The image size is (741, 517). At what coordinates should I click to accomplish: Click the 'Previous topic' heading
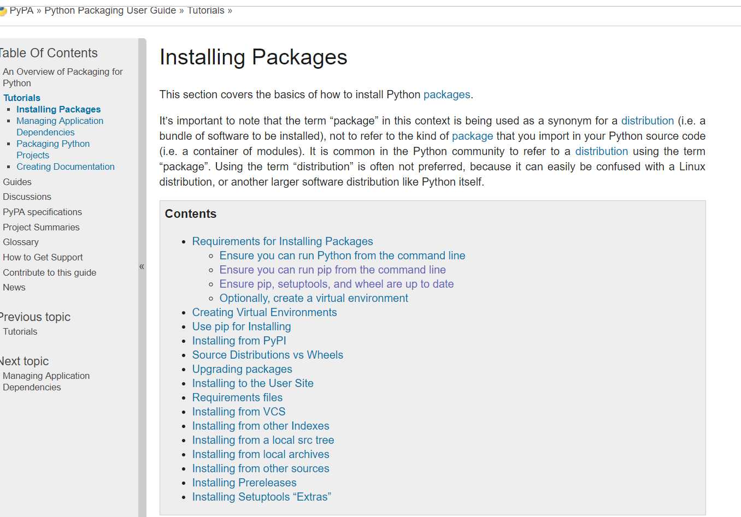[x=35, y=317]
